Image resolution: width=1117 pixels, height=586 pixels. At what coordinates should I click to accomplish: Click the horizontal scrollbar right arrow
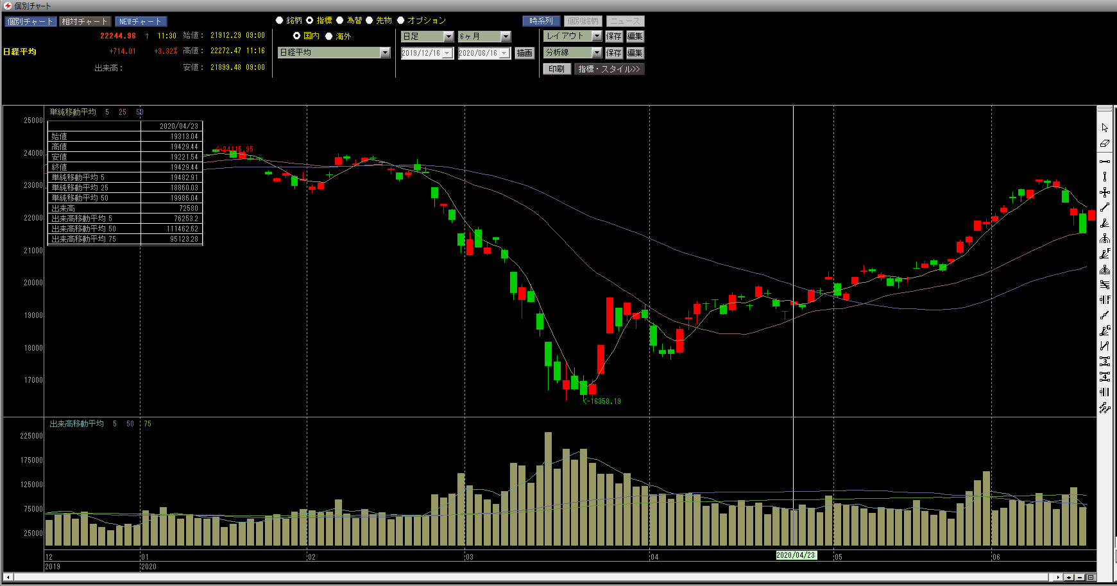(1058, 577)
